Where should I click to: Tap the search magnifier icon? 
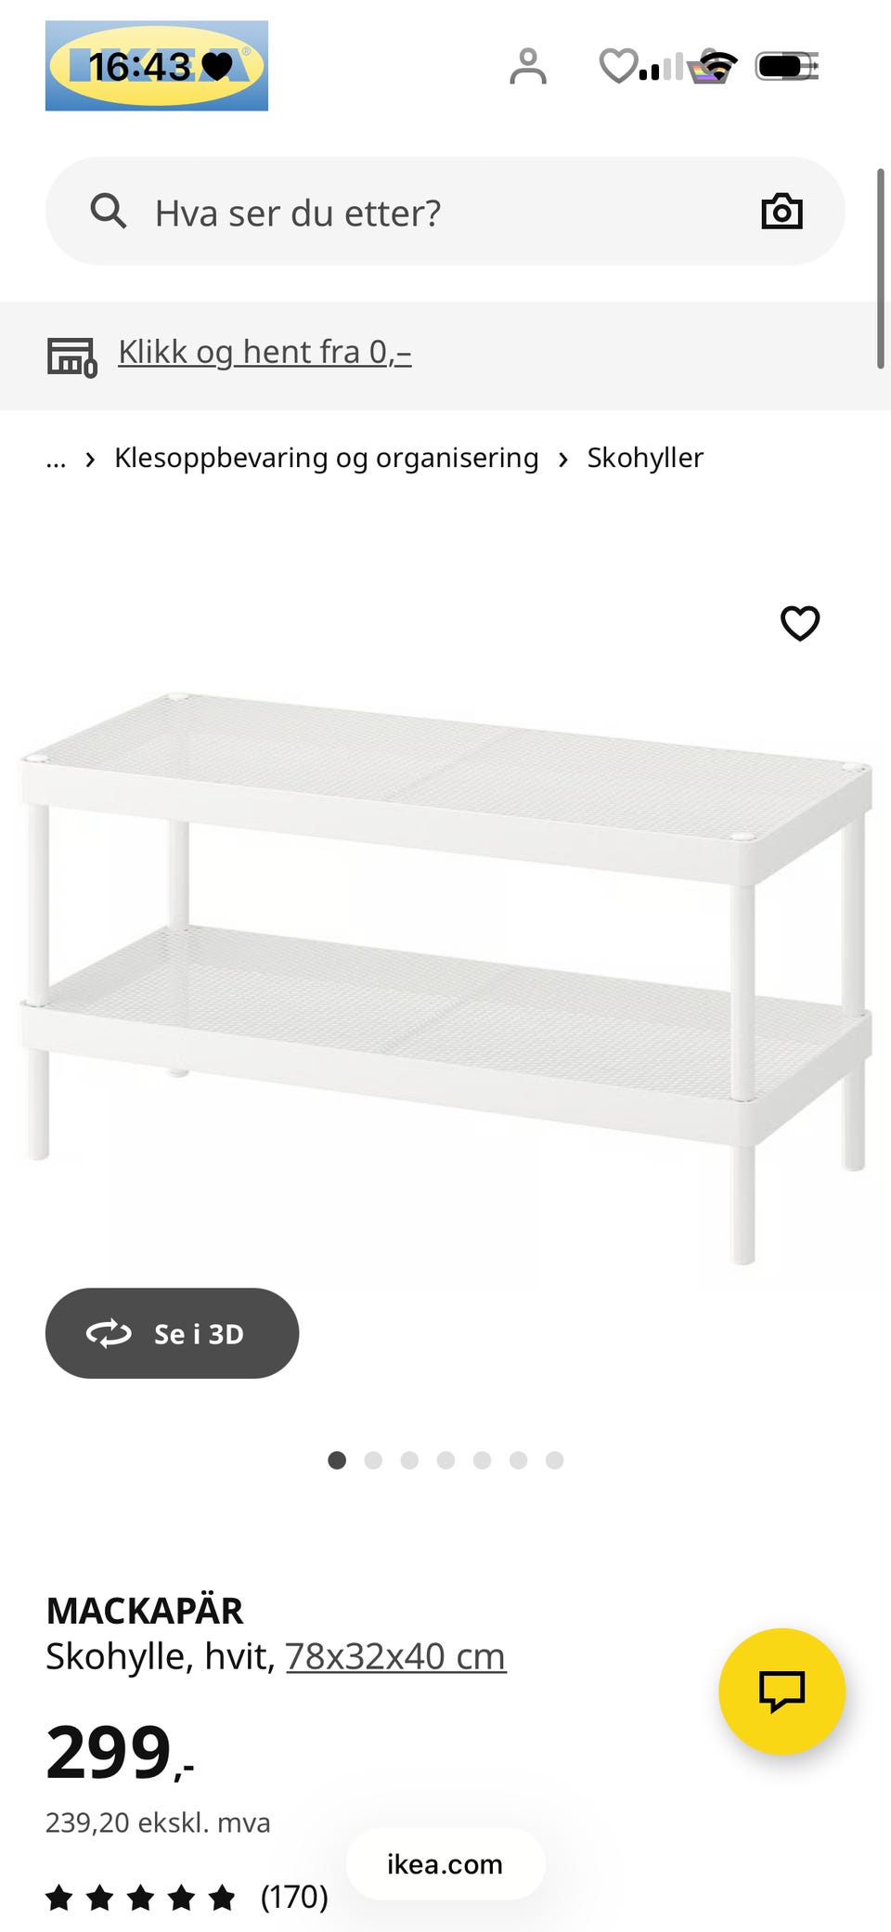point(109,212)
